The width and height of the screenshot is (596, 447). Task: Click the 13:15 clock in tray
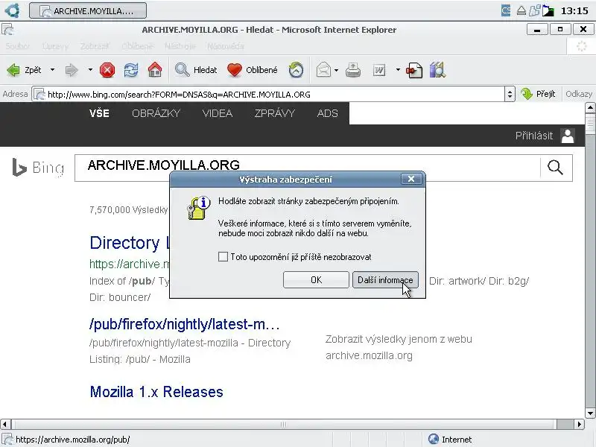coord(574,10)
